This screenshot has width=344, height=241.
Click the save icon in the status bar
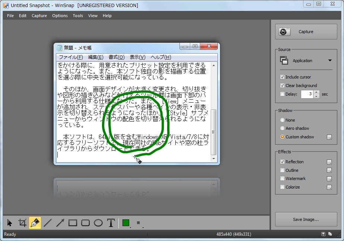point(323,234)
